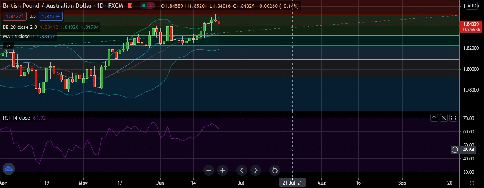
Task: Click the plus icon beside 46.64
Action: (x=455, y=150)
